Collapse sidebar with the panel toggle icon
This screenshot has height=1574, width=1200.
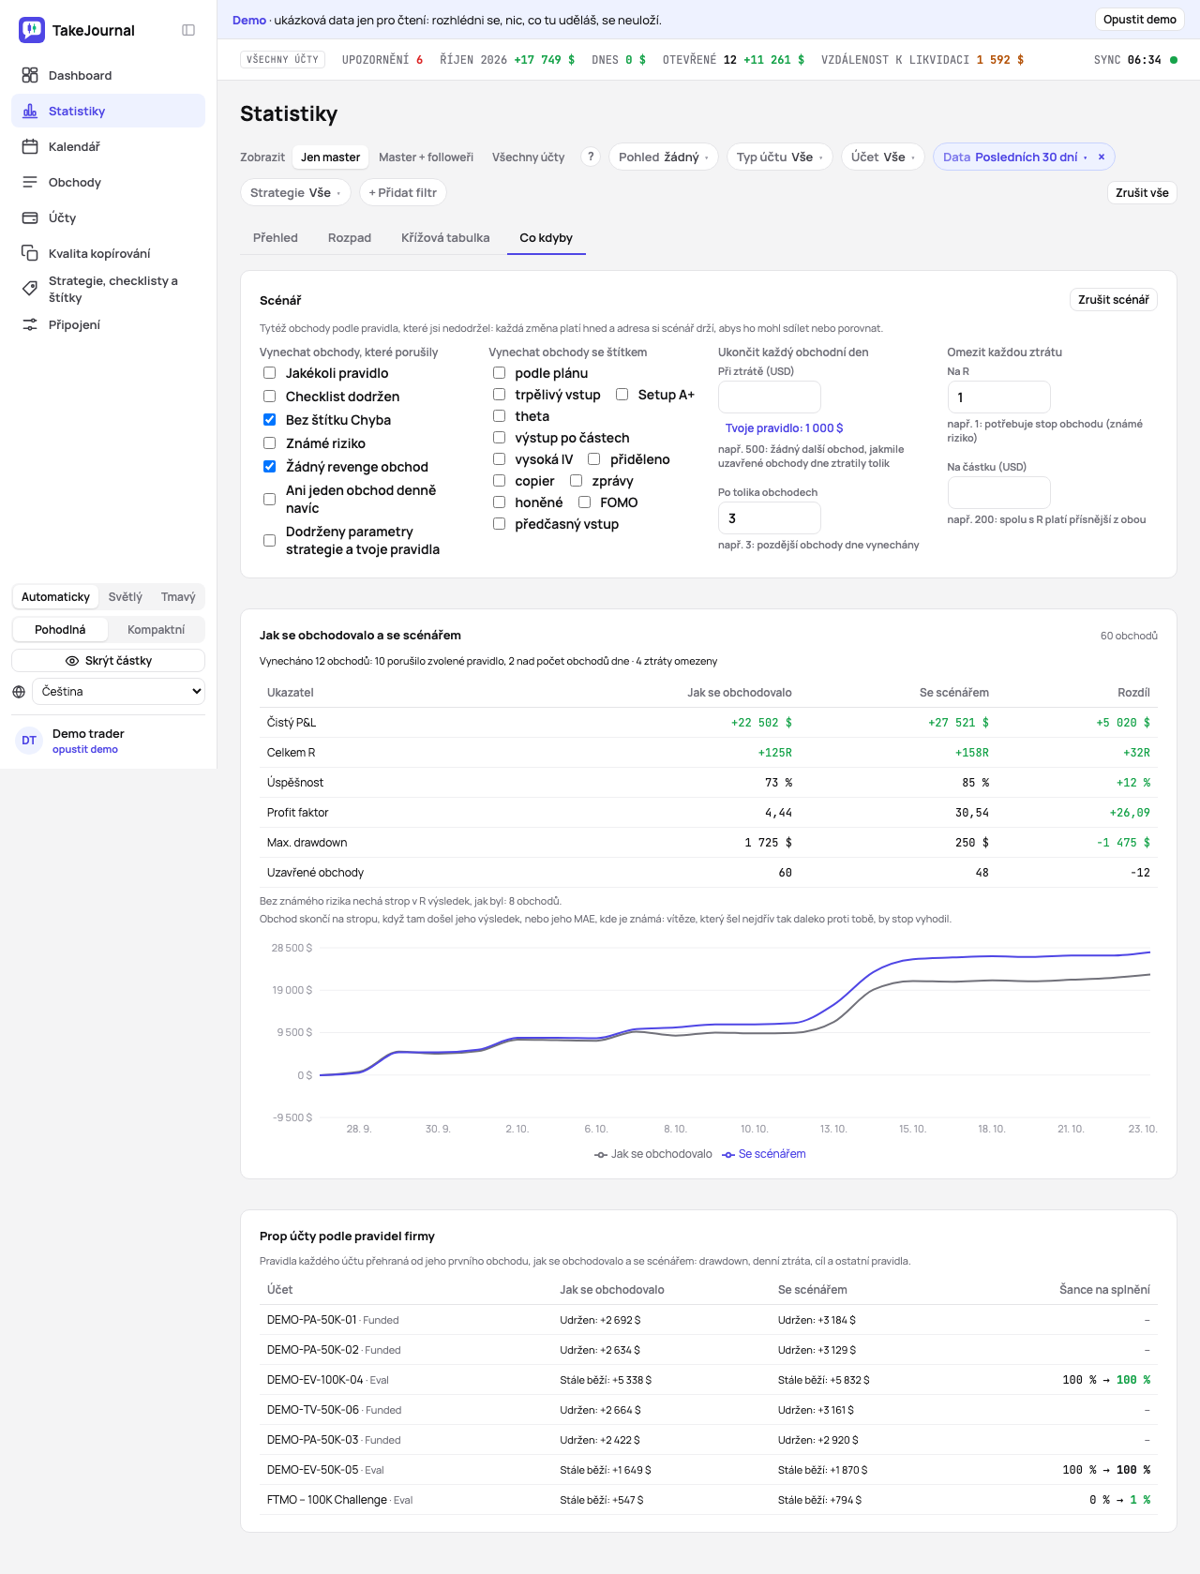(x=188, y=30)
